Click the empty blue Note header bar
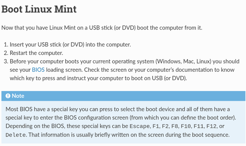Image resolution: width=246 pixels, height=146 pixels. coord(135,96)
